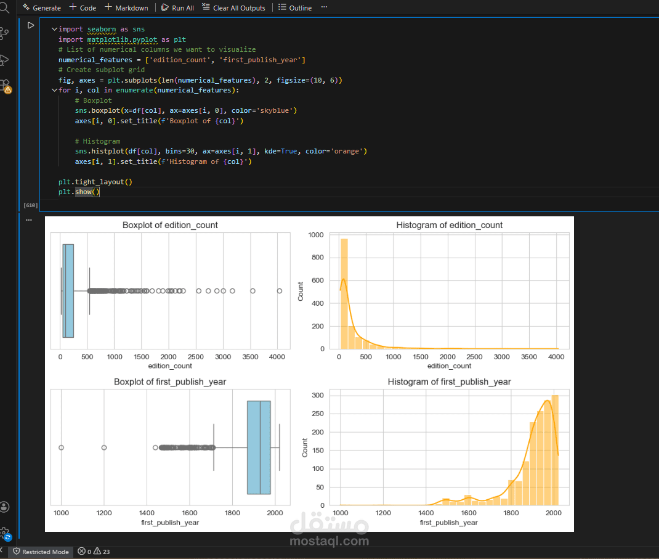Click the fig, axes subplots line

point(201,80)
